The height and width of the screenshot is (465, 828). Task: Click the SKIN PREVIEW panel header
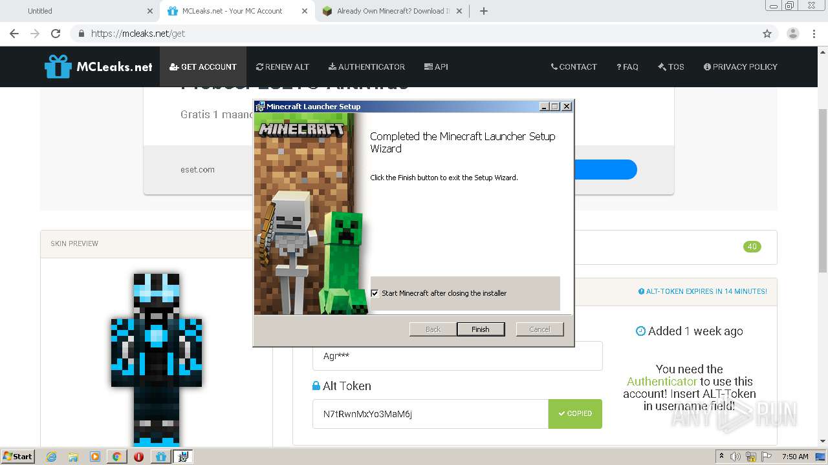tap(156, 244)
